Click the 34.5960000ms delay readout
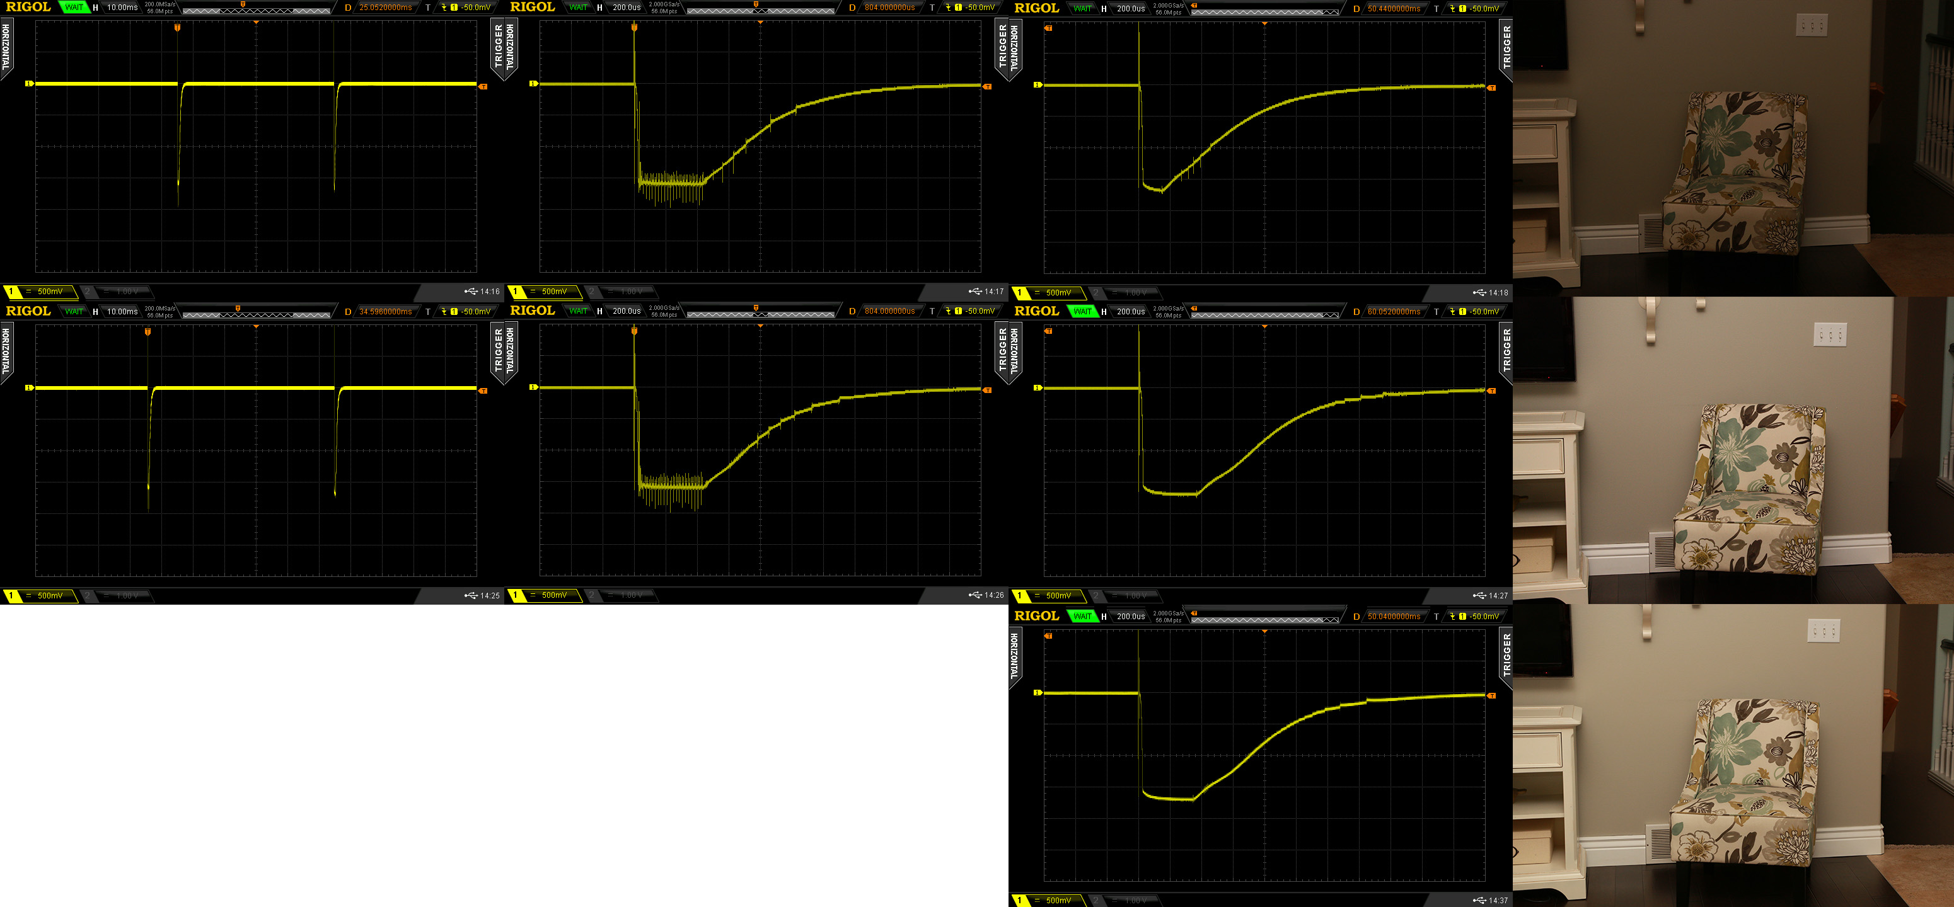This screenshot has width=1954, height=907. [385, 311]
